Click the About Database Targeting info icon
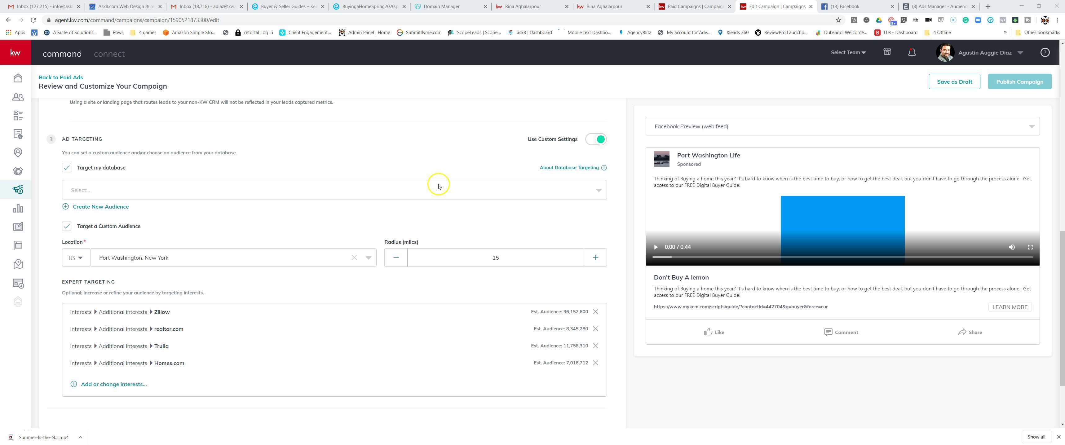Screen dimensions: 1065x445 point(604,168)
